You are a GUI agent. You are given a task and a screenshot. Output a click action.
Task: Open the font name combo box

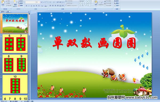tap(30, 2)
